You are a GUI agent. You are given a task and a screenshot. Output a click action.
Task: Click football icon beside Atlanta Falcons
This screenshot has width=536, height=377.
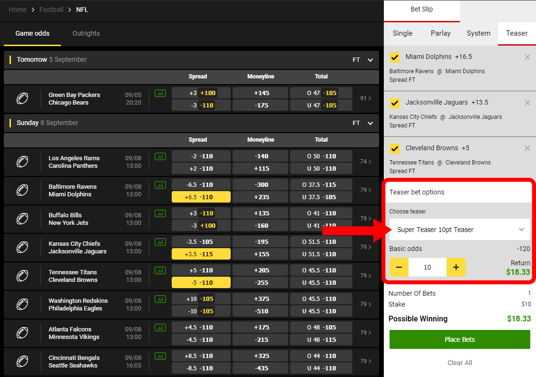[x=22, y=333]
